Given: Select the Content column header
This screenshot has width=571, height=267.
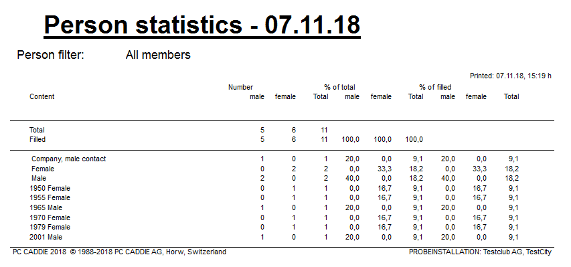Looking at the screenshot, I should tap(42, 96).
